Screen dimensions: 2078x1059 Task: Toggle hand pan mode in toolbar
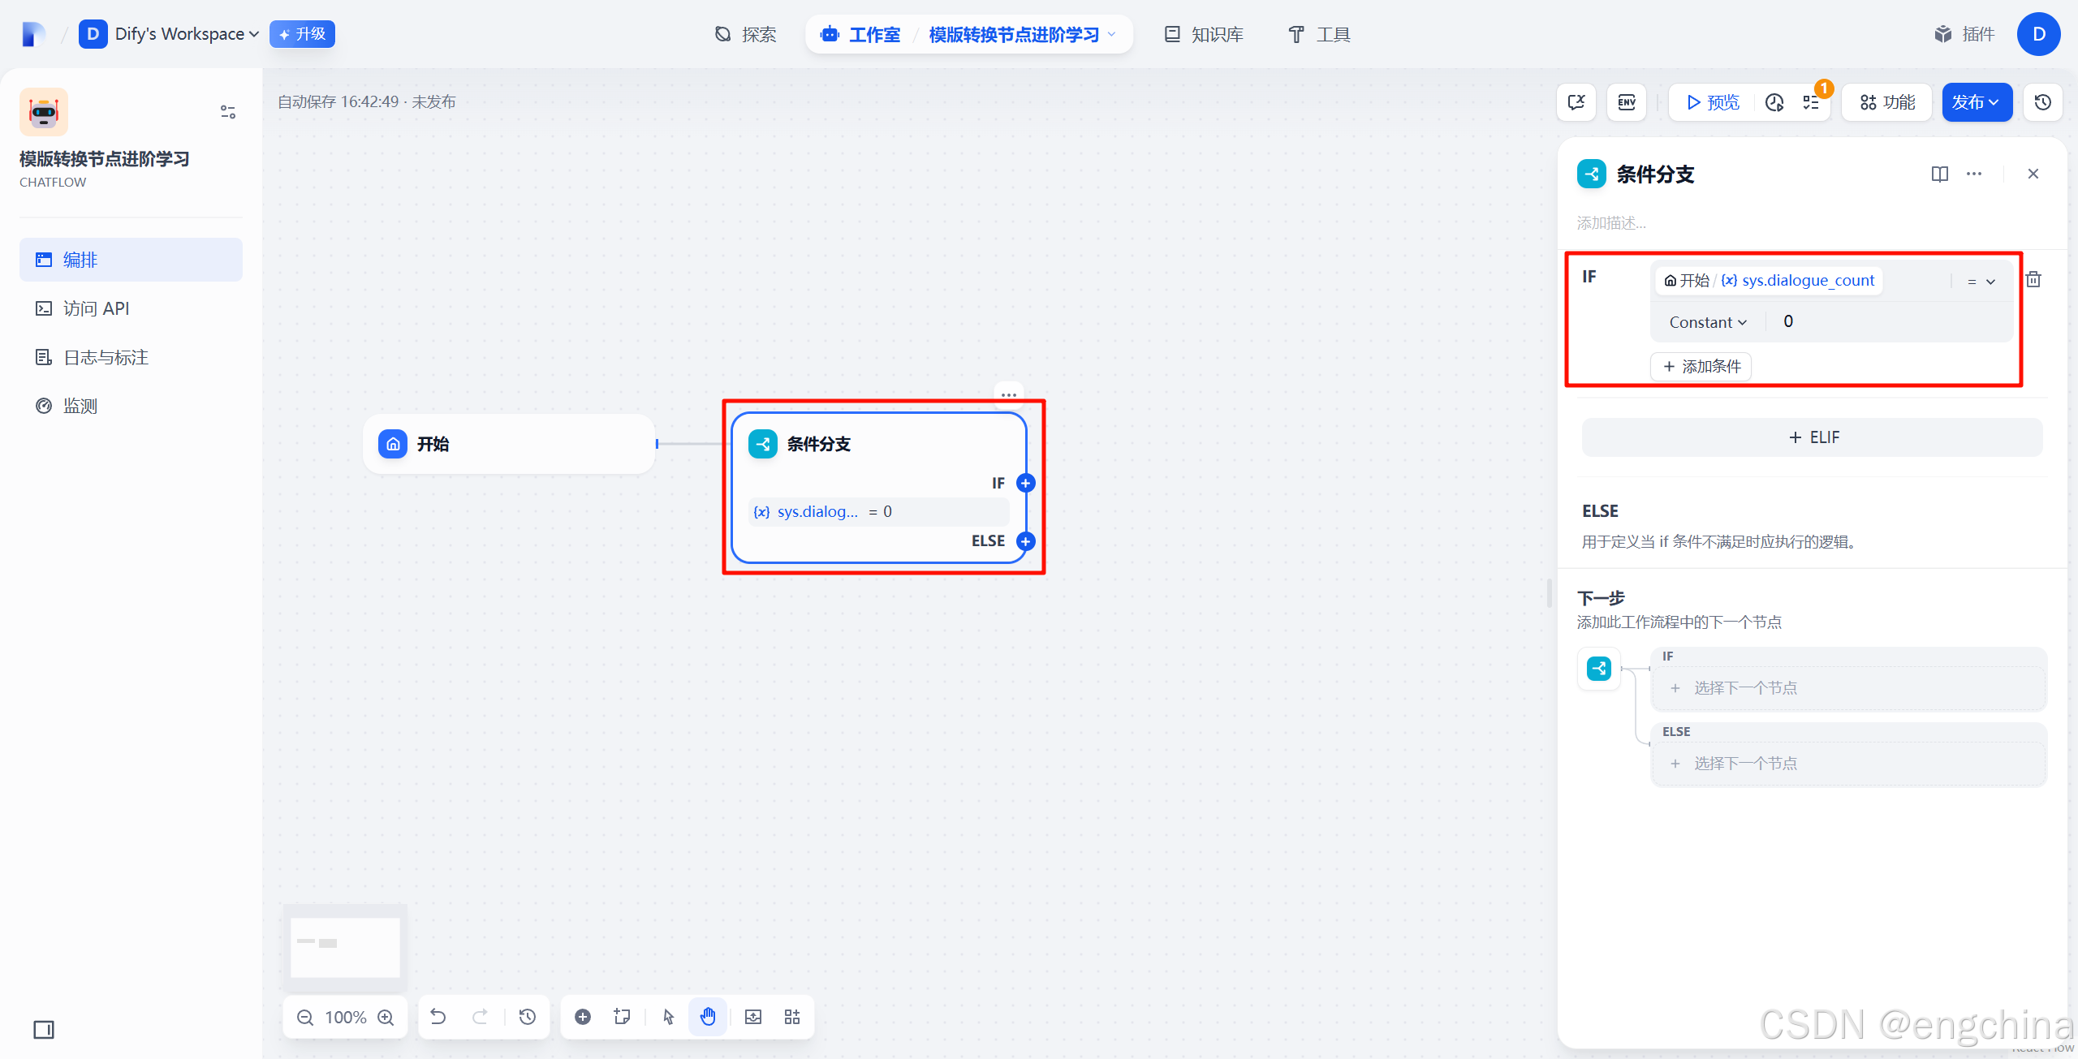pyautogui.click(x=708, y=1017)
